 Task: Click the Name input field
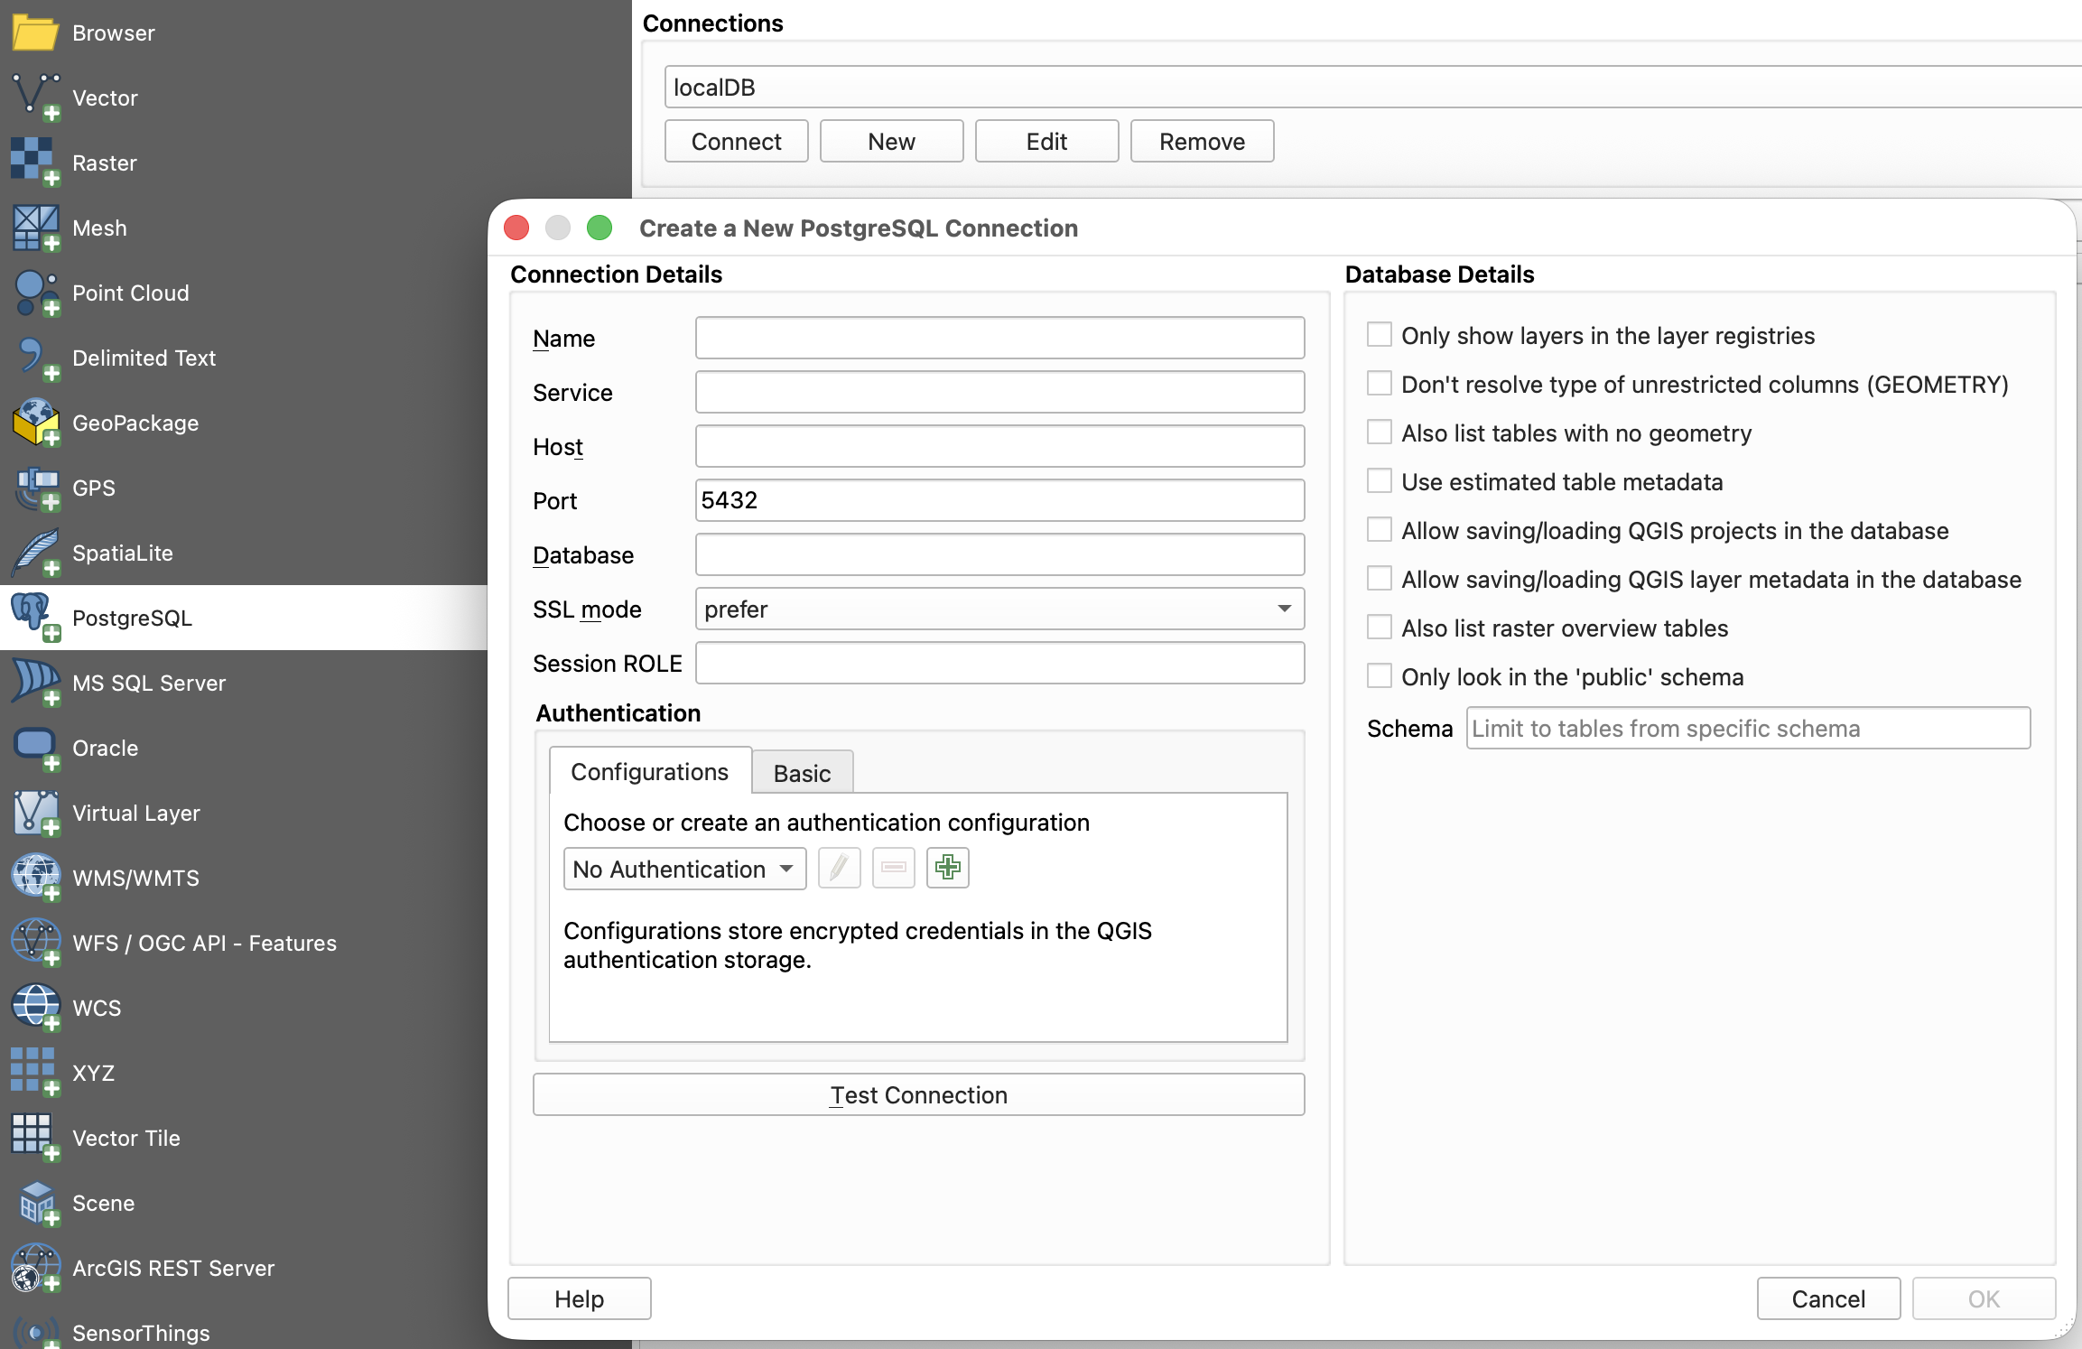click(x=999, y=338)
